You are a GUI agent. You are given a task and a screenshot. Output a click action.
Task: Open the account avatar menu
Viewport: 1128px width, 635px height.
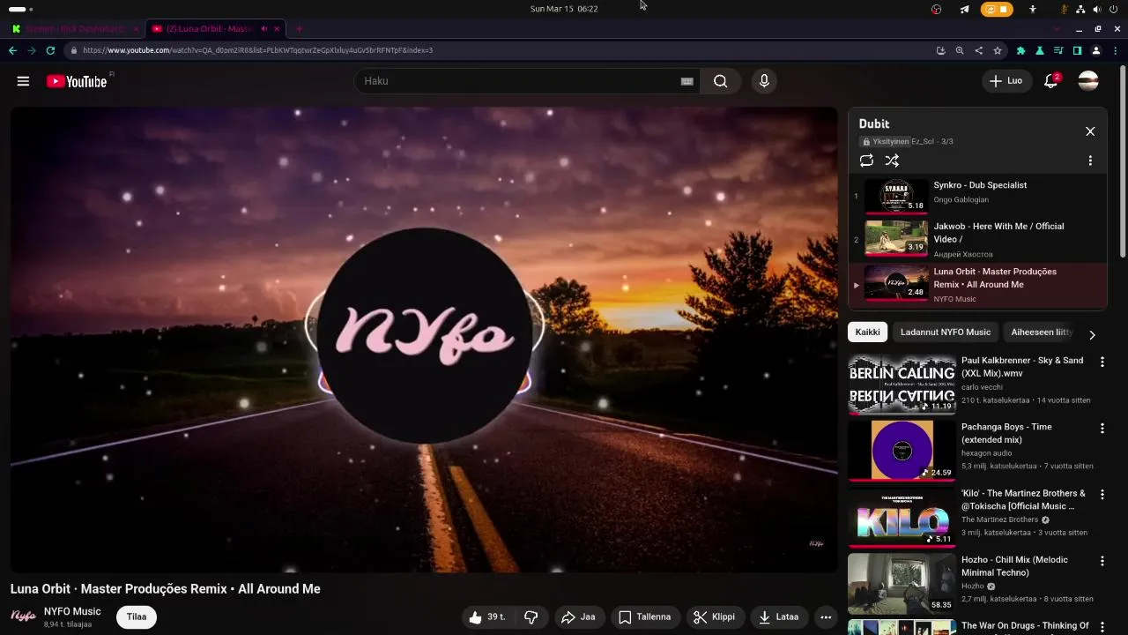point(1088,81)
